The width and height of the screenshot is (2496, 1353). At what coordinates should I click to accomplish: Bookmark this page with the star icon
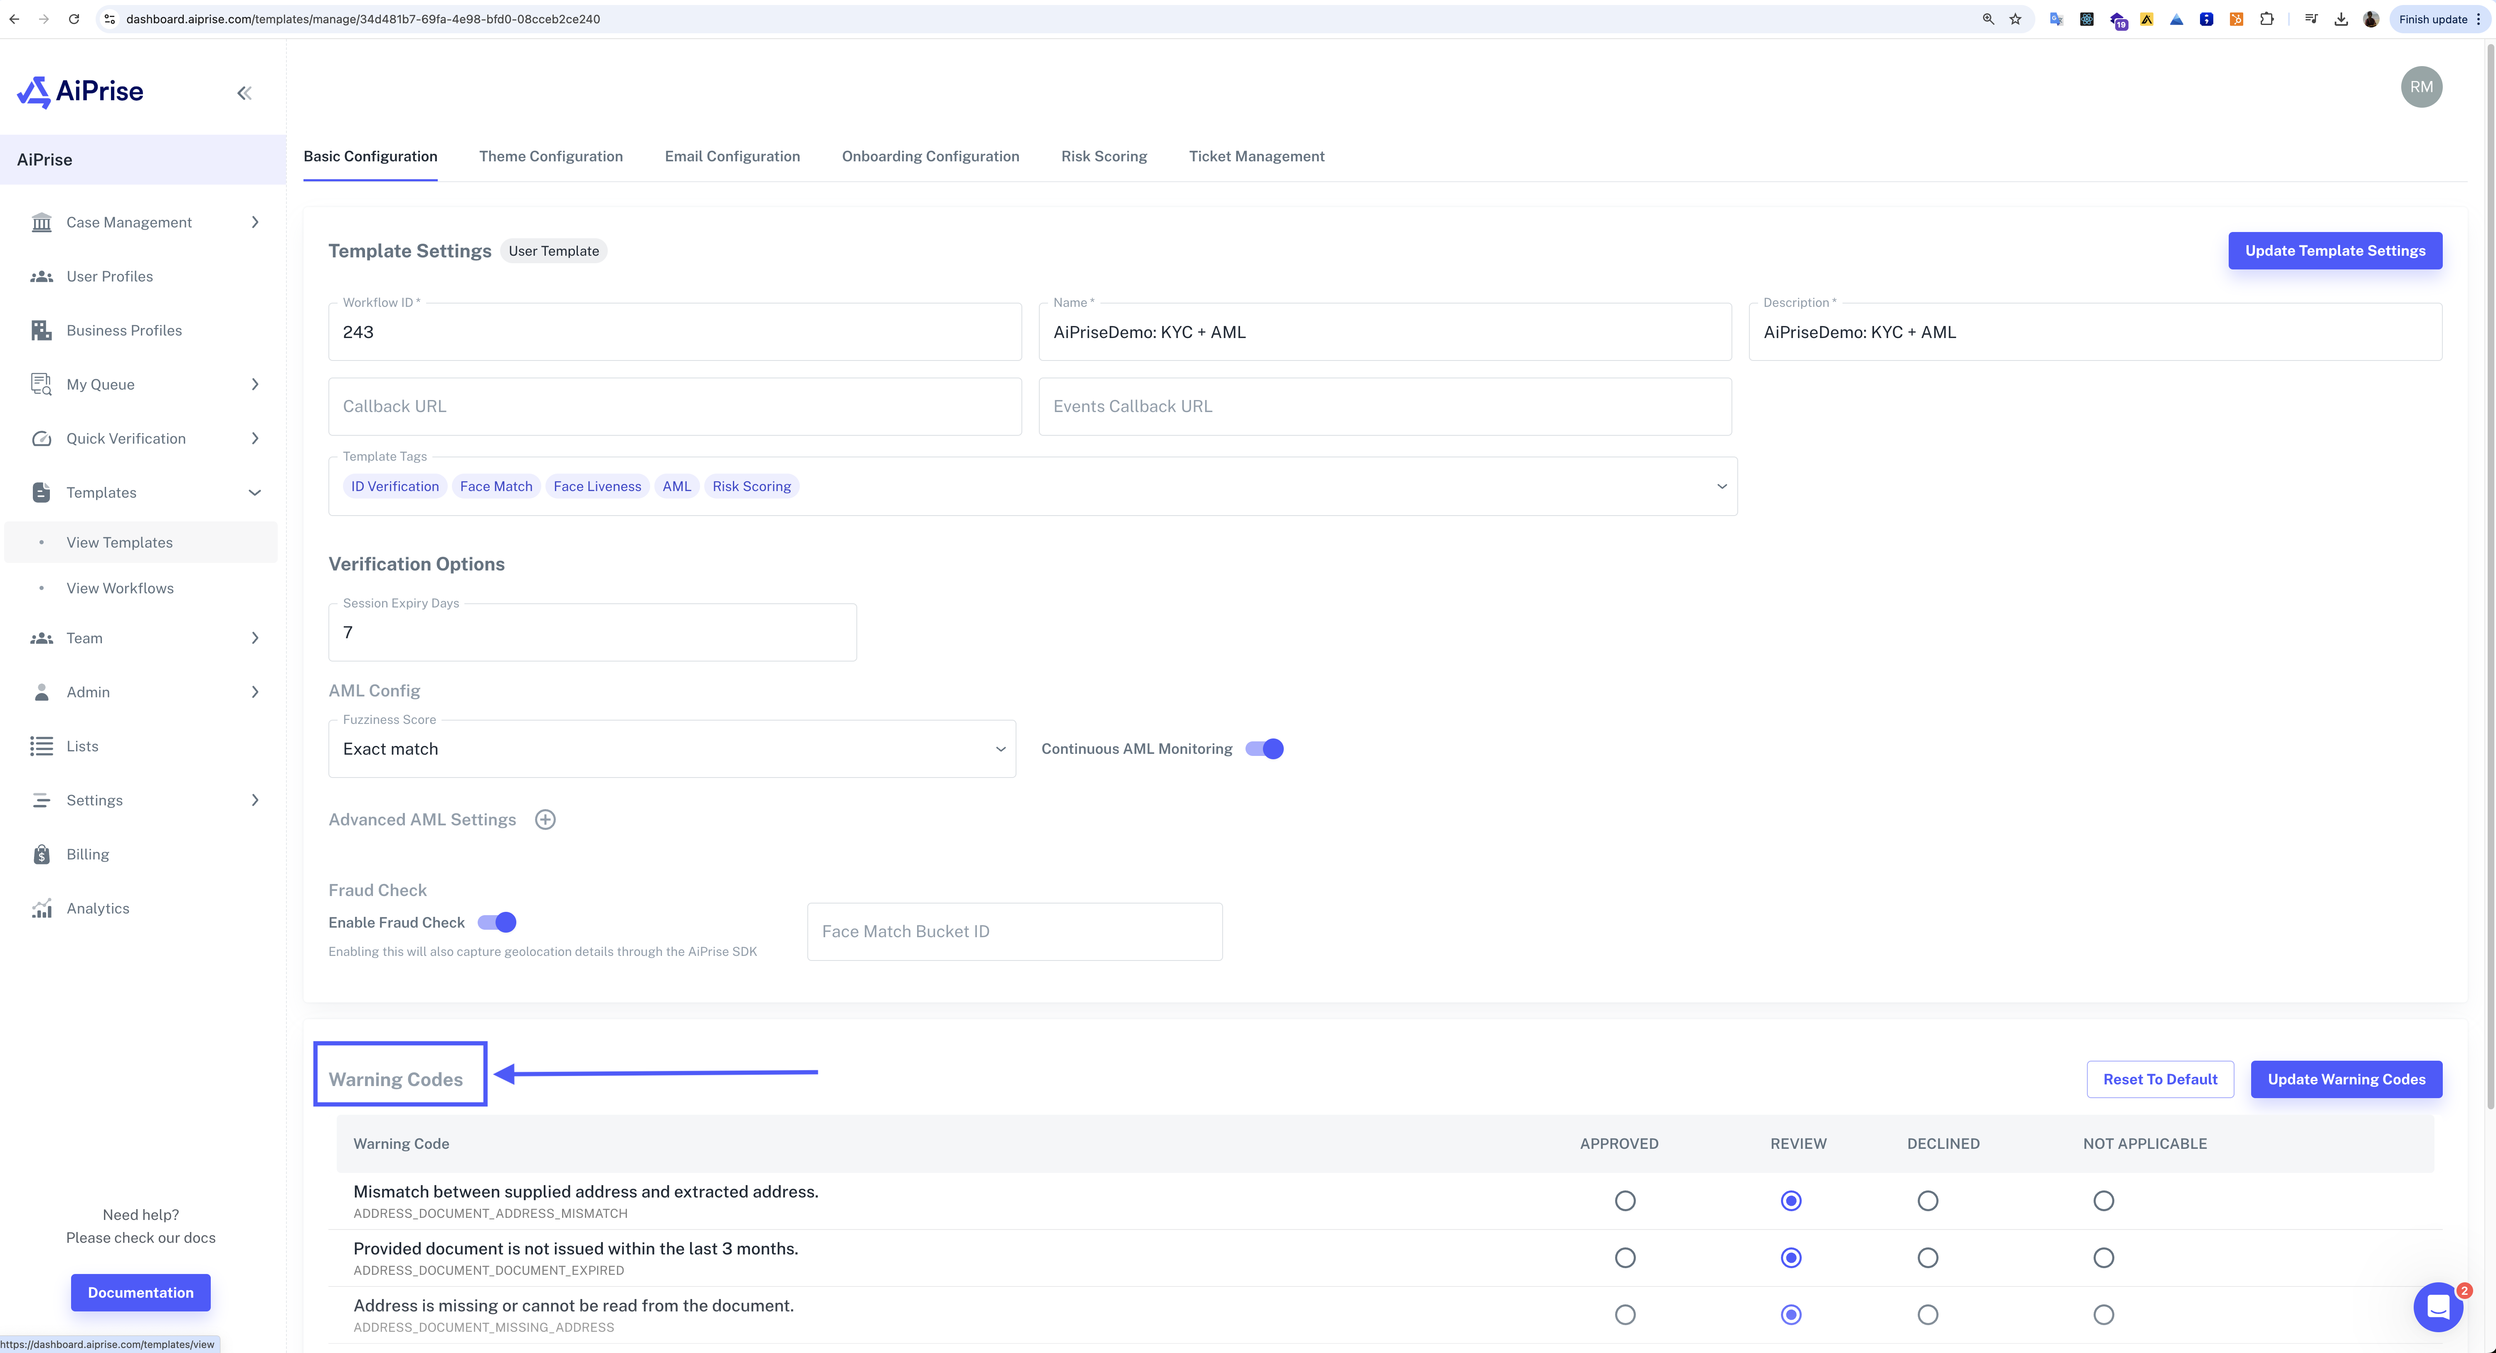click(x=2015, y=20)
